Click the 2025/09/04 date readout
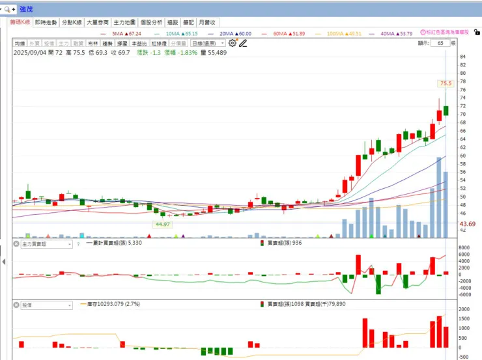Viewport: 482px width, 360px height. (29, 53)
